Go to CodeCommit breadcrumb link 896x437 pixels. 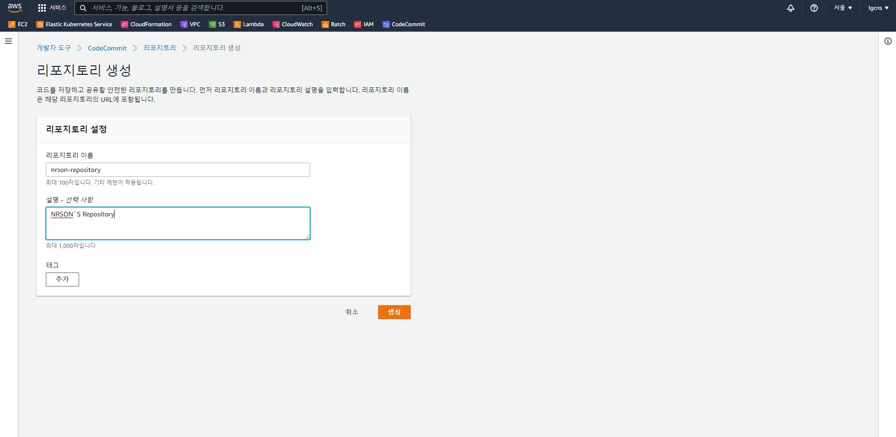pyautogui.click(x=107, y=48)
